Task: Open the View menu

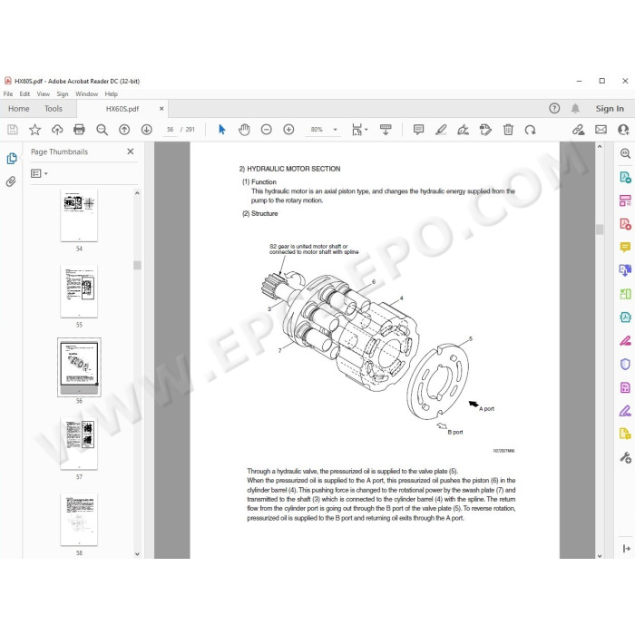Action: pyautogui.click(x=44, y=94)
